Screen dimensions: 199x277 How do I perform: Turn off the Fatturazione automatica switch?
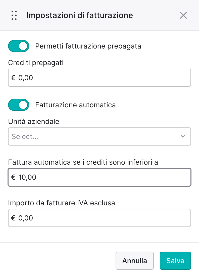[x=19, y=105]
